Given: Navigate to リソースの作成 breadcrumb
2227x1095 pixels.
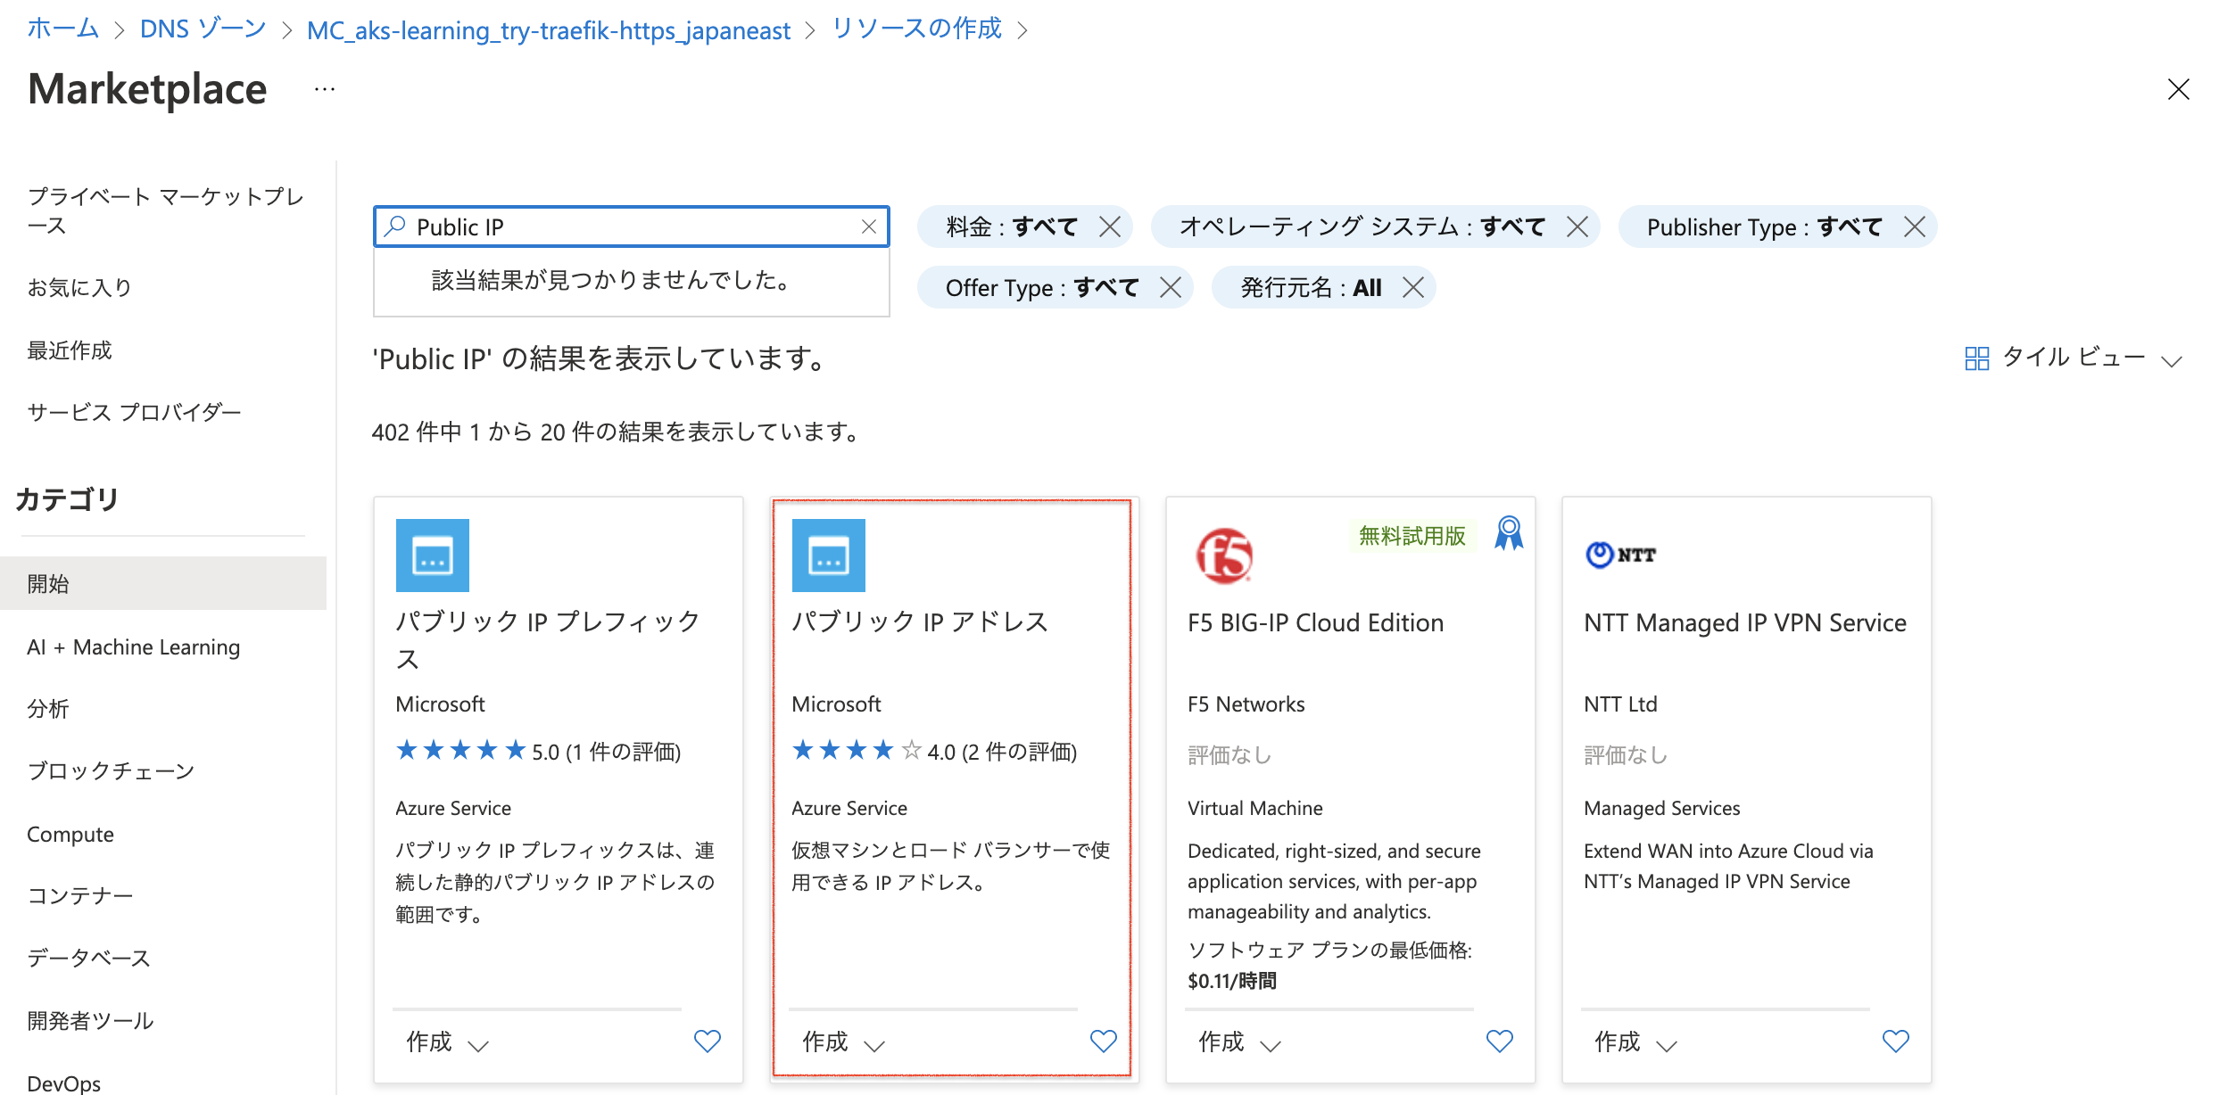Looking at the screenshot, I should point(916,29).
